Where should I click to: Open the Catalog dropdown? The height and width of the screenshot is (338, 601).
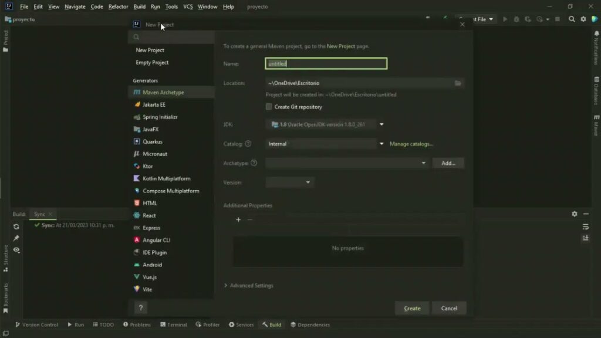(x=381, y=144)
